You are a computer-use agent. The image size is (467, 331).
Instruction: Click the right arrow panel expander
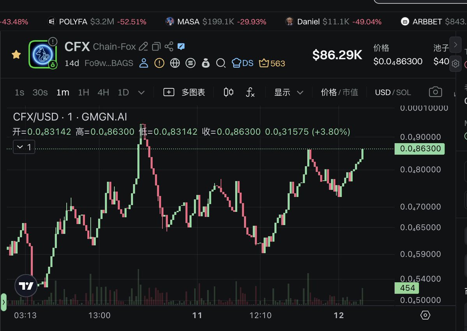[x=455, y=45]
